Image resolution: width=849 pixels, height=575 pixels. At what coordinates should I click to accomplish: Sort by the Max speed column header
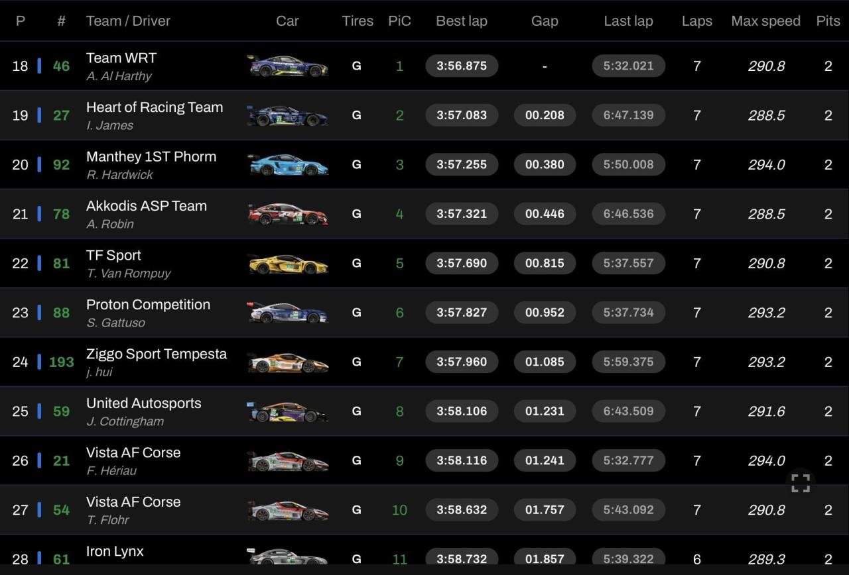pyautogui.click(x=765, y=21)
